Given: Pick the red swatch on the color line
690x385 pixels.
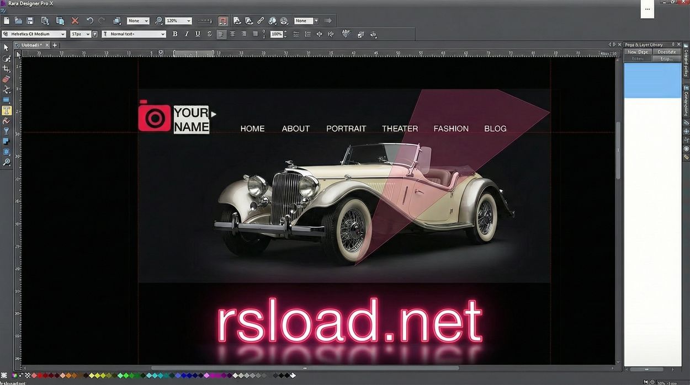Looking at the screenshot, I should 39,376.
